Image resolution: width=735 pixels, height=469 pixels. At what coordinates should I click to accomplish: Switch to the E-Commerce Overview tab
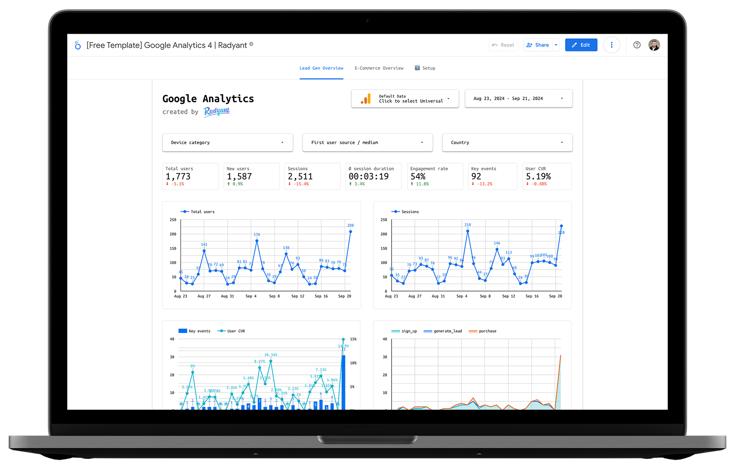pos(379,68)
